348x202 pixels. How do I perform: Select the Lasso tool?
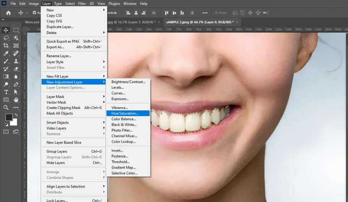[6, 38]
